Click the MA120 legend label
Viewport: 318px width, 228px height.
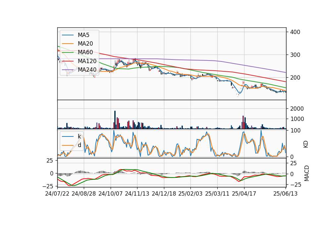pyautogui.click(x=87, y=61)
